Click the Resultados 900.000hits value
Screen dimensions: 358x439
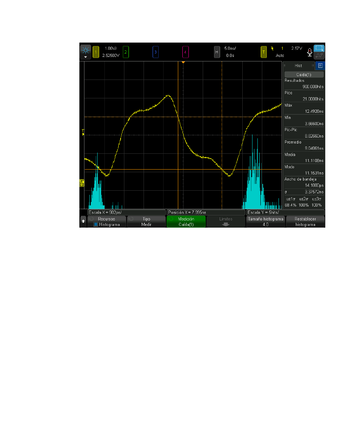click(x=313, y=87)
